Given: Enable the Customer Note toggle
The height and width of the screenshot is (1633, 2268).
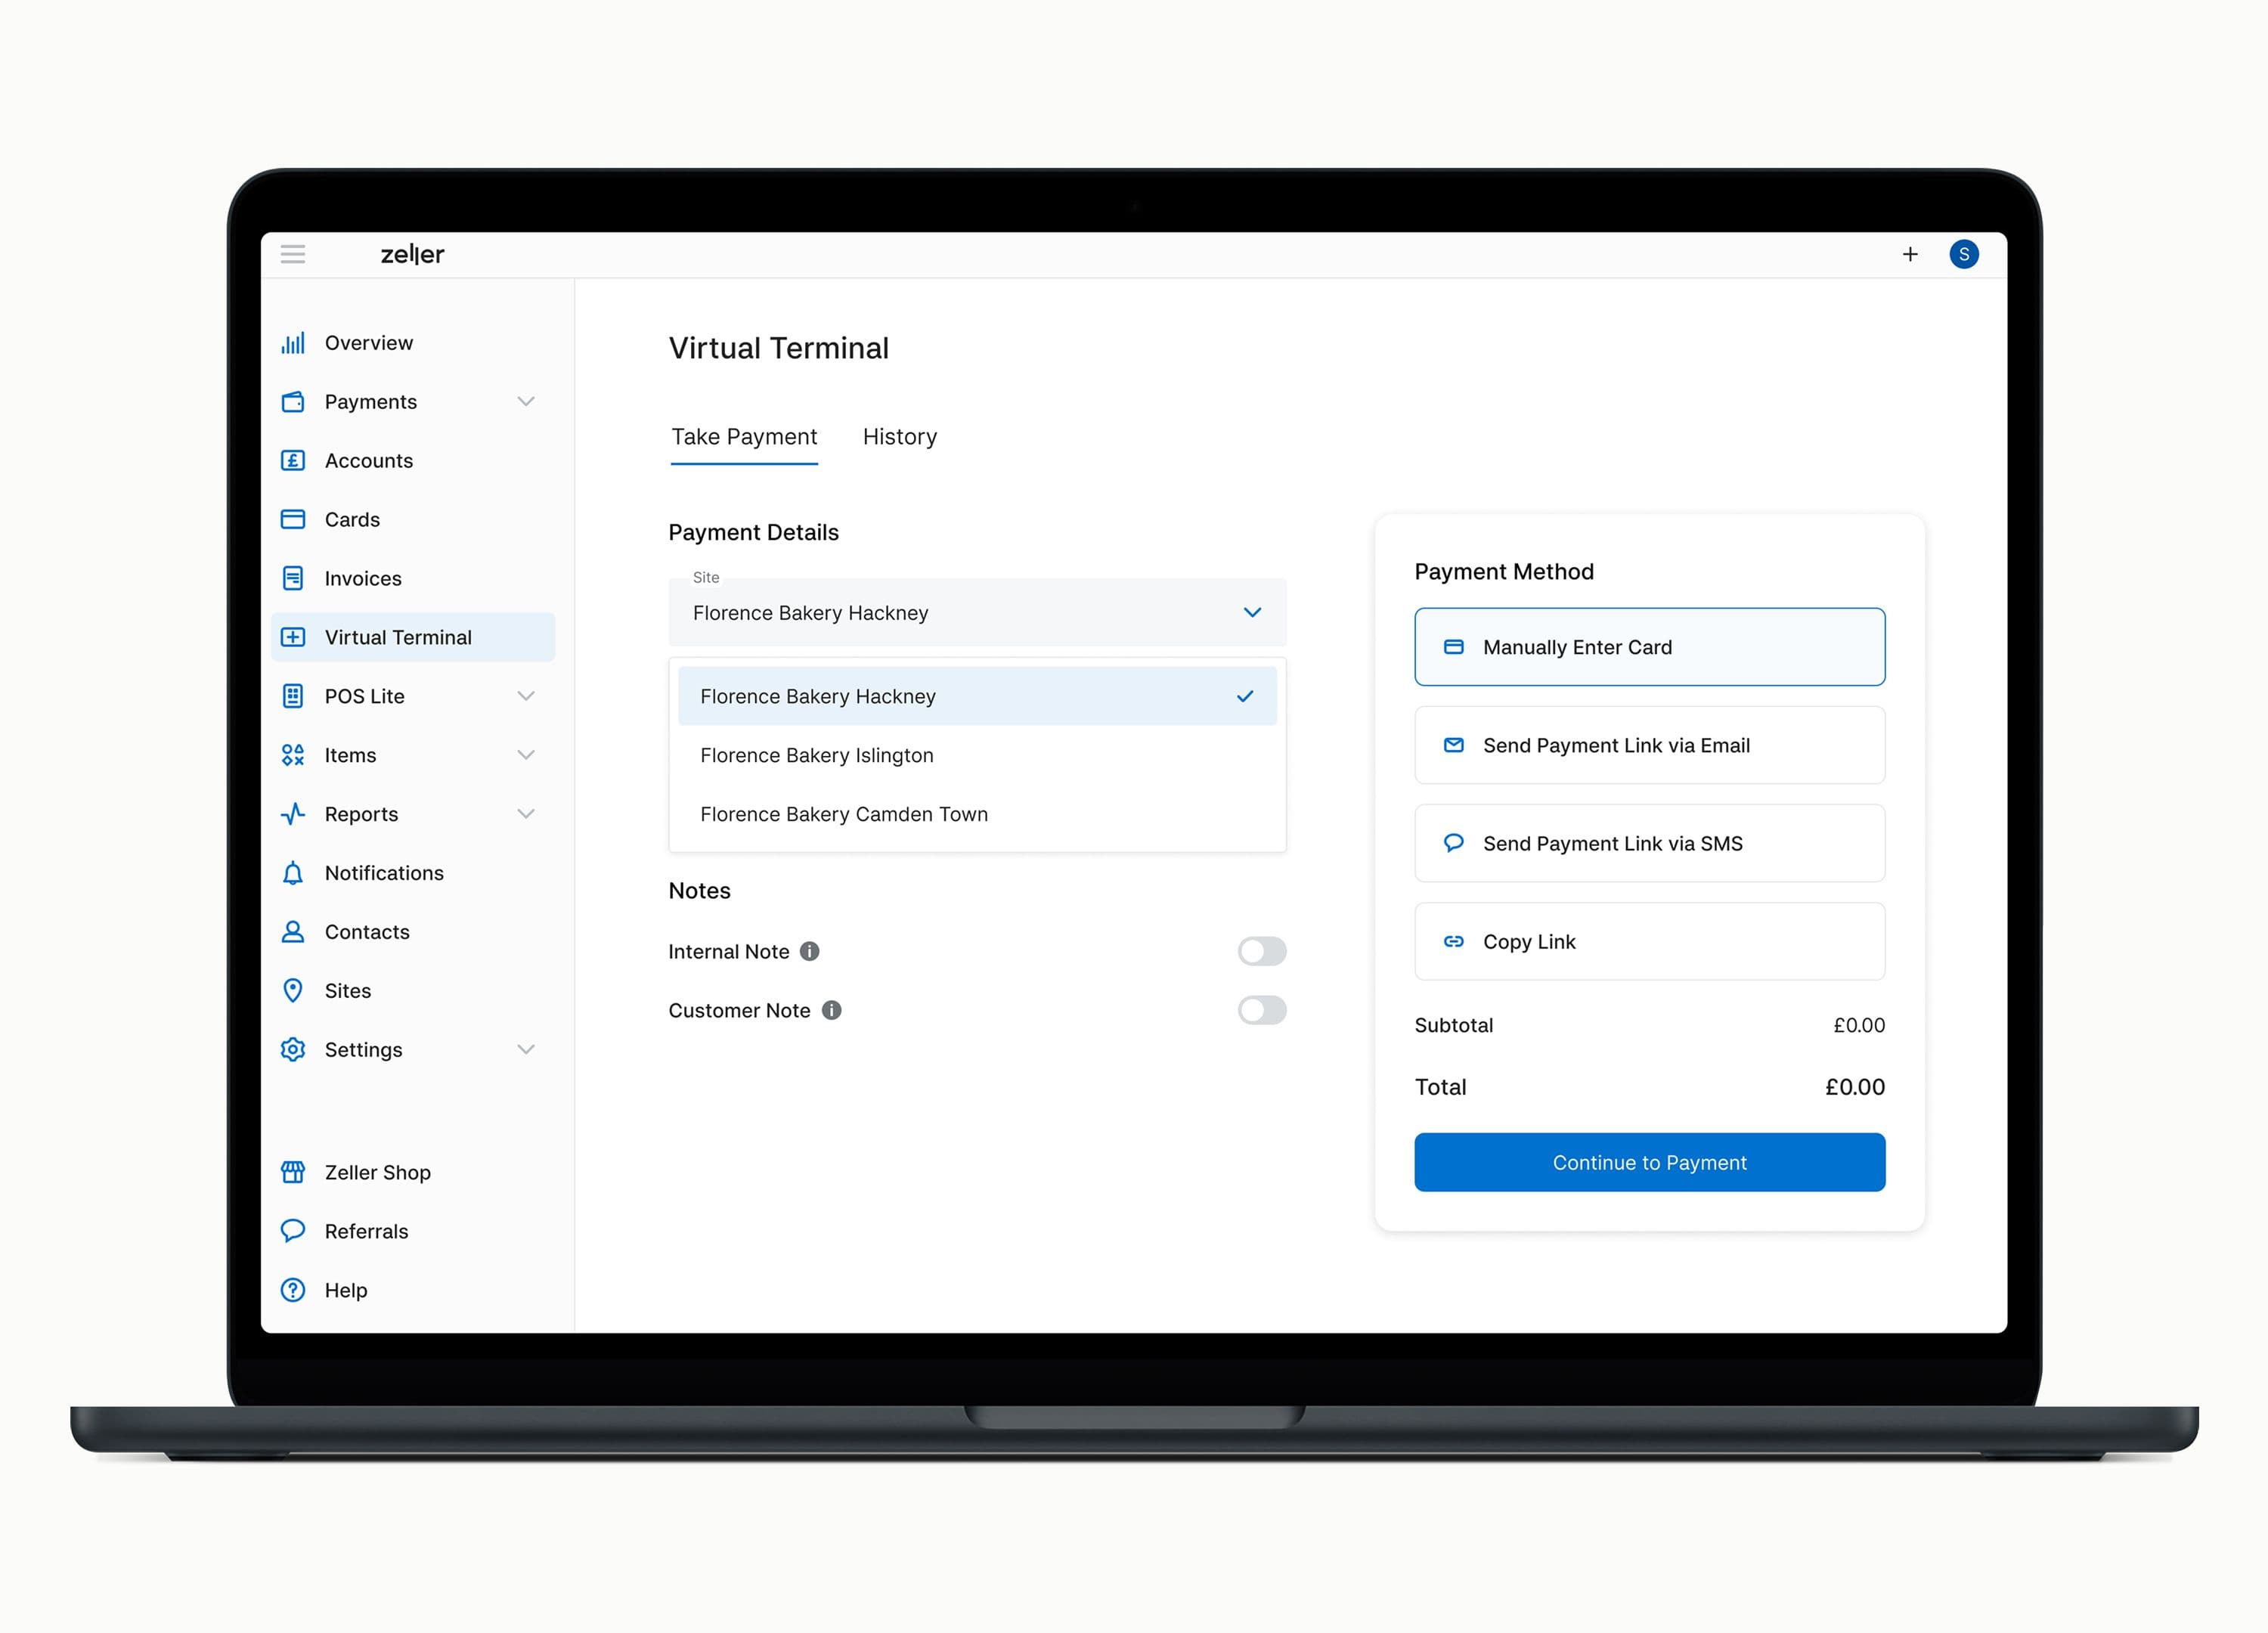Looking at the screenshot, I should pyautogui.click(x=1261, y=1010).
